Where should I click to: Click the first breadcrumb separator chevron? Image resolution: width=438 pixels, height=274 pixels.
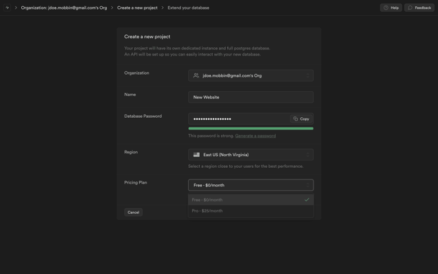(x=16, y=8)
